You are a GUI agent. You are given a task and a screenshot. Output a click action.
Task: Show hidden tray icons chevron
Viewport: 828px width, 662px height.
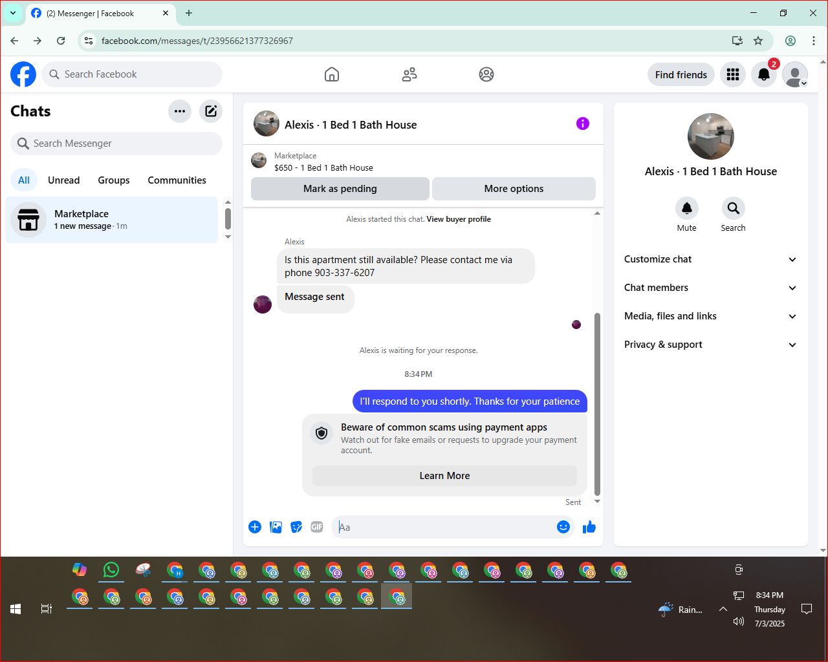point(723,609)
